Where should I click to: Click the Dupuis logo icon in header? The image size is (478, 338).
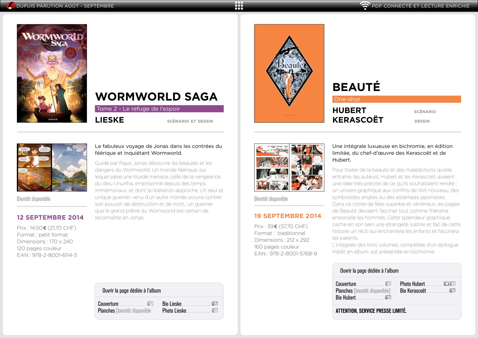point(11,6)
